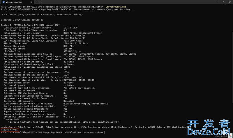Click the last PS prompt input line
Screen dimensions: 233x138
pos(53,133)
